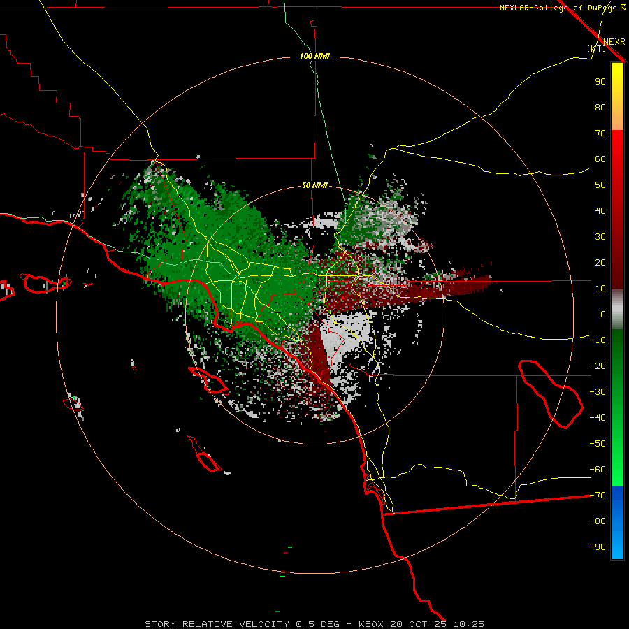Click the [KT] units label above color bar
The image size is (629, 629).
(x=596, y=48)
